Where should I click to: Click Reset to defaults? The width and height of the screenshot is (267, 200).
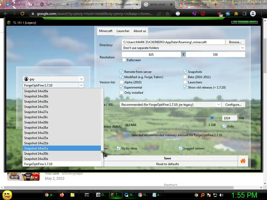tap(167, 164)
